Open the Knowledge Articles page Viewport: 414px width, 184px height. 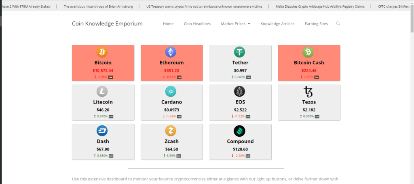(277, 24)
